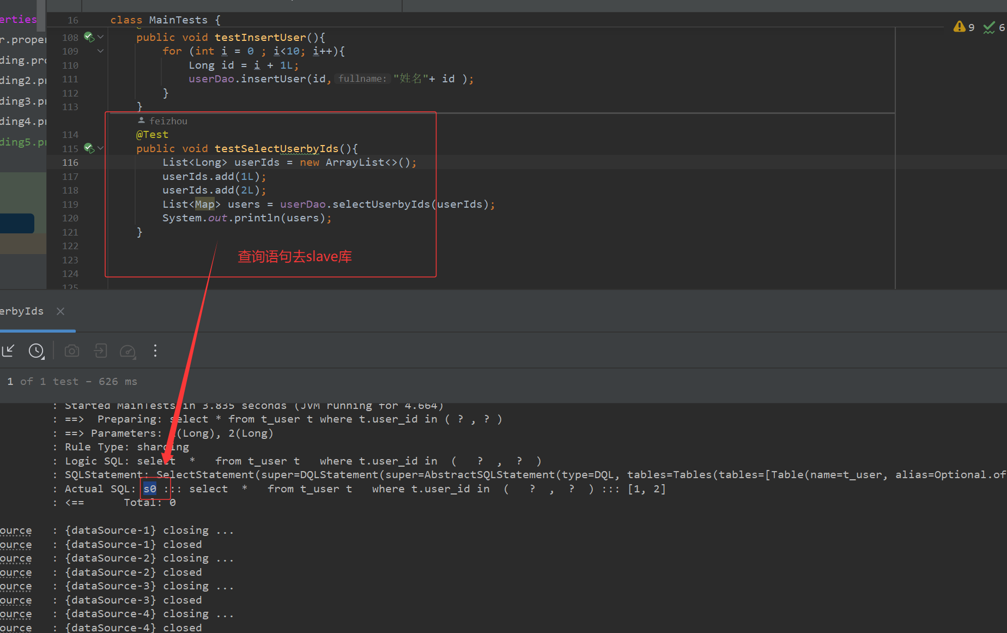Run testInsertUser via gutter run icon
Screen dimensions: 1007x633
(89, 37)
